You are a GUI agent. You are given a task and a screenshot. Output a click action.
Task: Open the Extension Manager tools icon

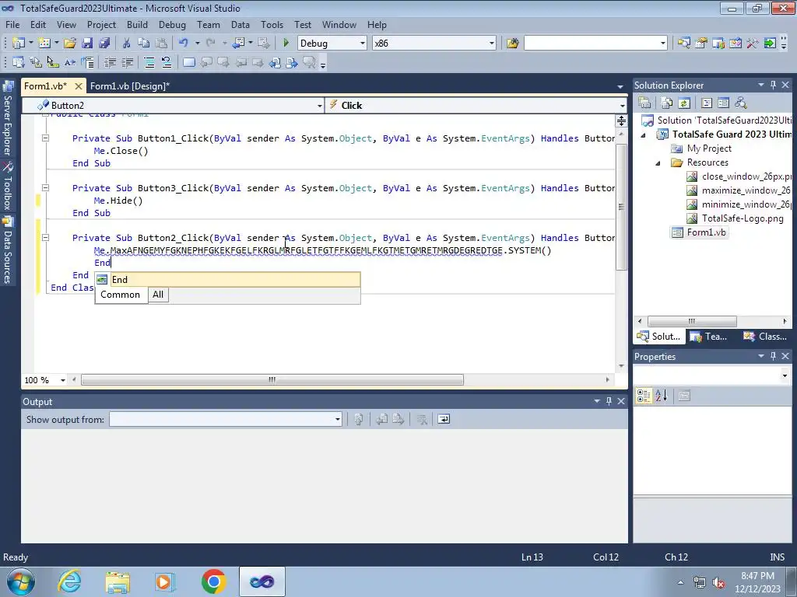[753, 44]
